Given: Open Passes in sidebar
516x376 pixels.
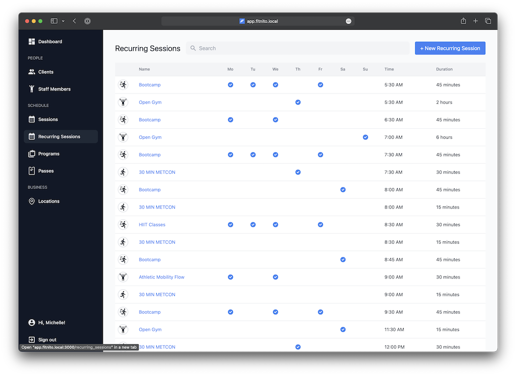Looking at the screenshot, I should pos(61,171).
